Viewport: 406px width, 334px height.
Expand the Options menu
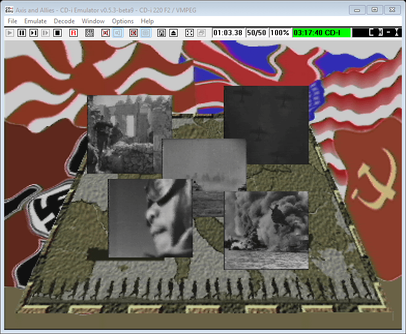(x=123, y=21)
